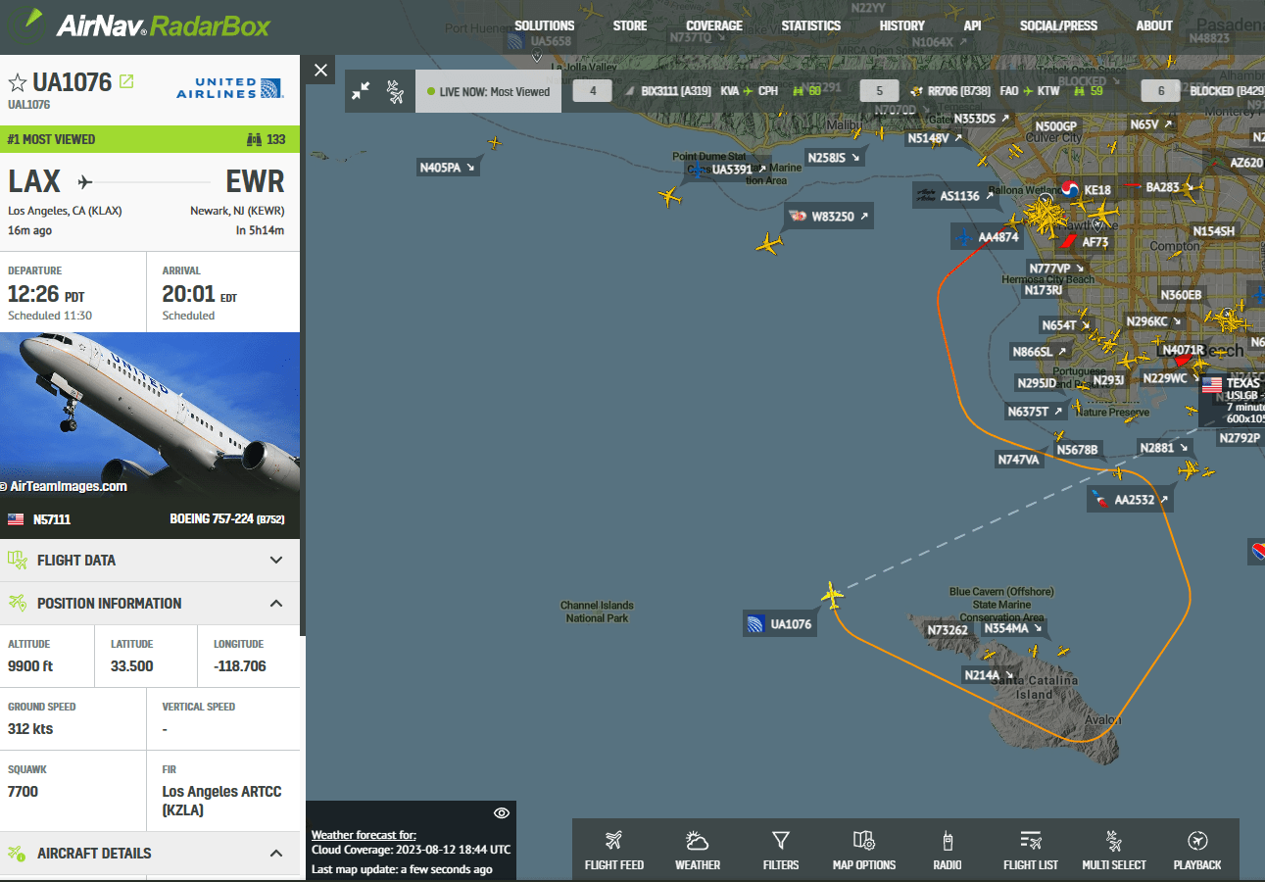Open the Statistics menu item
This screenshot has height=882, width=1265.
click(811, 25)
